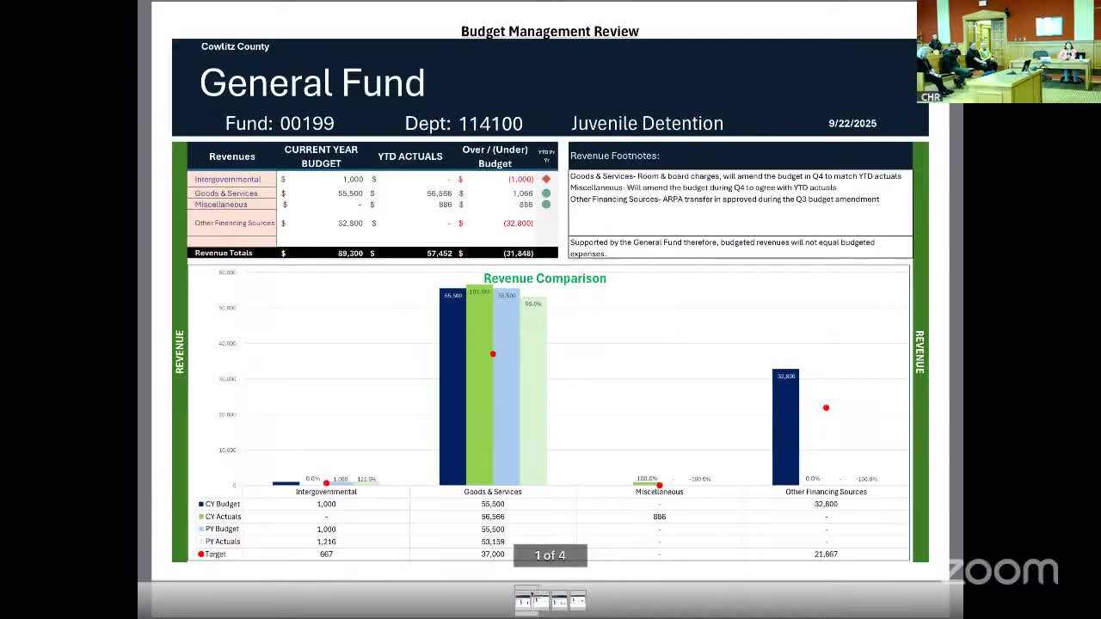Click the "Budget Management Review" title
This screenshot has height=619, width=1101.
point(550,31)
